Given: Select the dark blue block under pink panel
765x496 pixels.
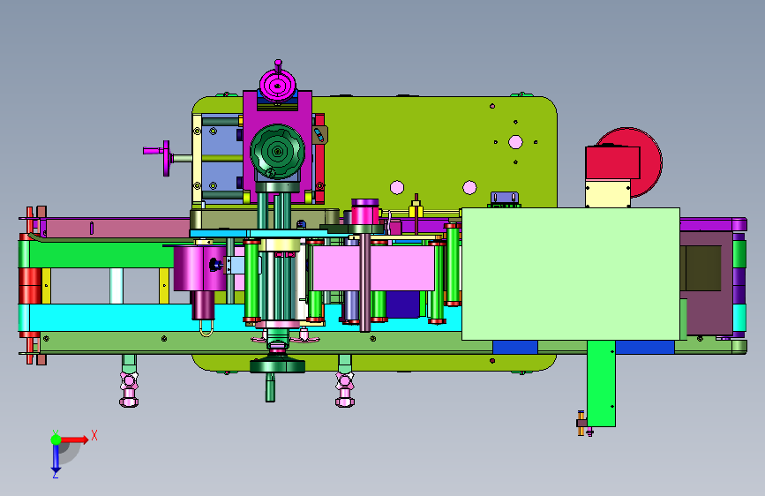Looking at the screenshot, I should pyautogui.click(x=403, y=304).
